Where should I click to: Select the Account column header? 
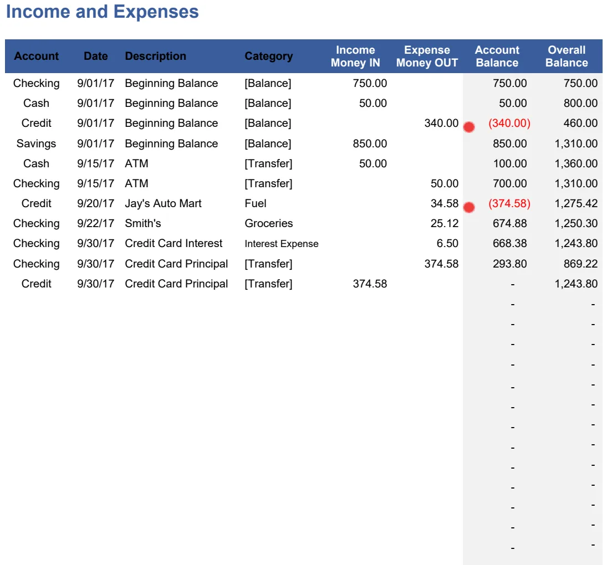click(37, 56)
